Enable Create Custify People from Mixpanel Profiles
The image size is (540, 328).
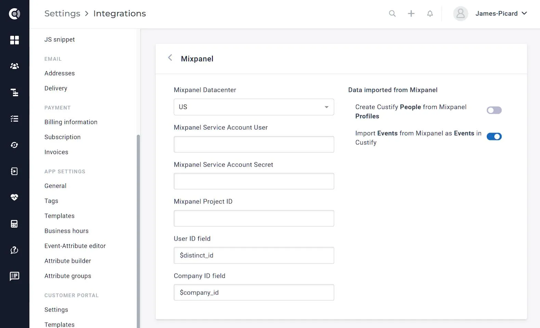494,110
